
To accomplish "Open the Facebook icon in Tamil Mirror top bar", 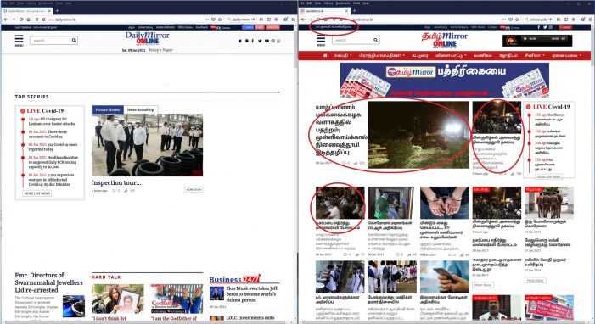I will click(538, 27).
